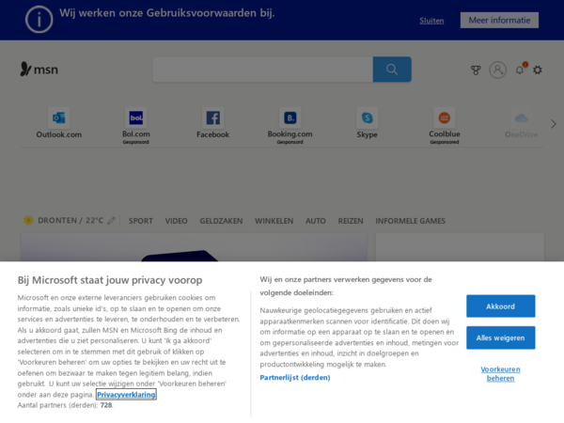564x423 pixels.
Task: Click inside the search input field
Action: pyautogui.click(x=262, y=69)
